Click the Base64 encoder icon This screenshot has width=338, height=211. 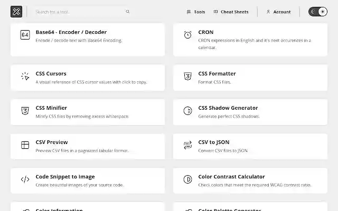(25, 35)
